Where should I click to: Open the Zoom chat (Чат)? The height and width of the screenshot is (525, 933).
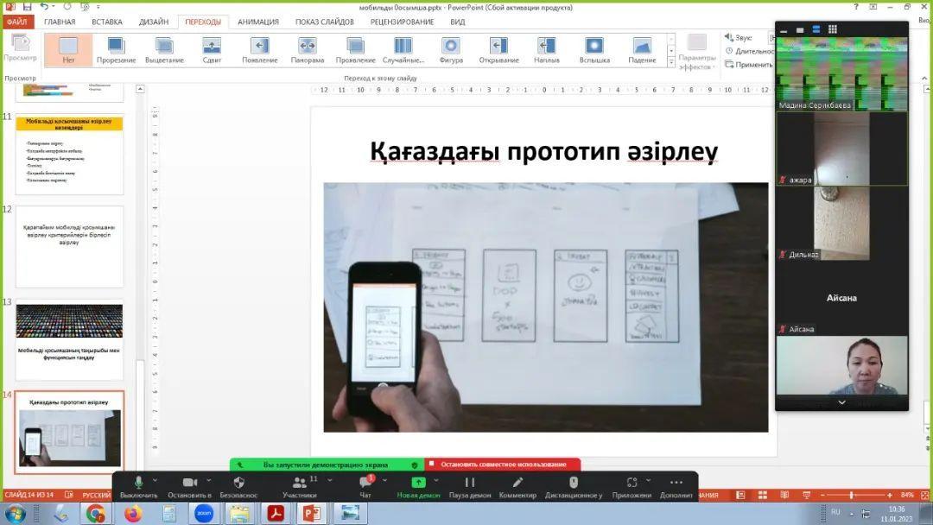pos(365,487)
